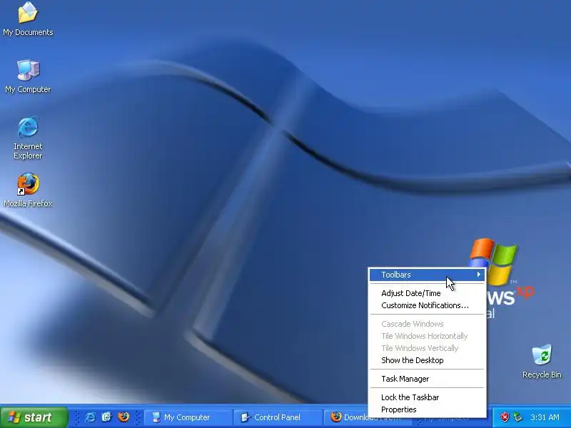
Task: Select Show the Desktop menu entry
Action: click(x=427, y=360)
